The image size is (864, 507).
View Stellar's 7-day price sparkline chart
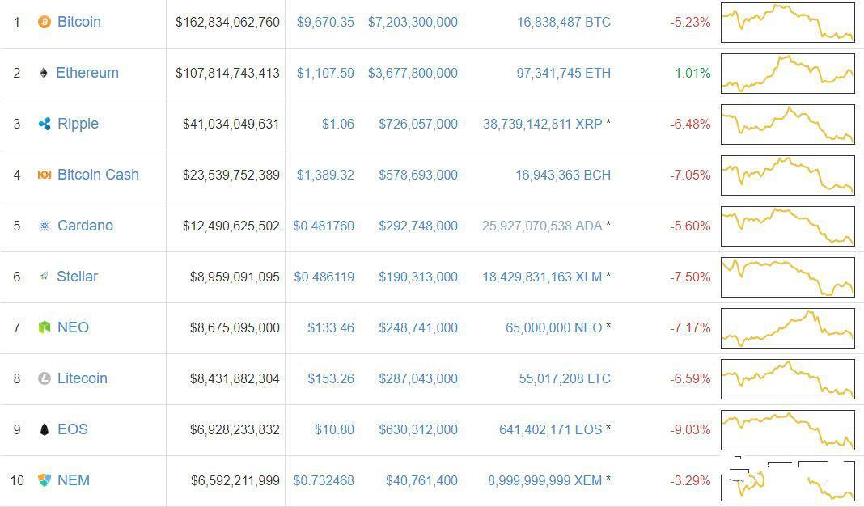click(787, 277)
